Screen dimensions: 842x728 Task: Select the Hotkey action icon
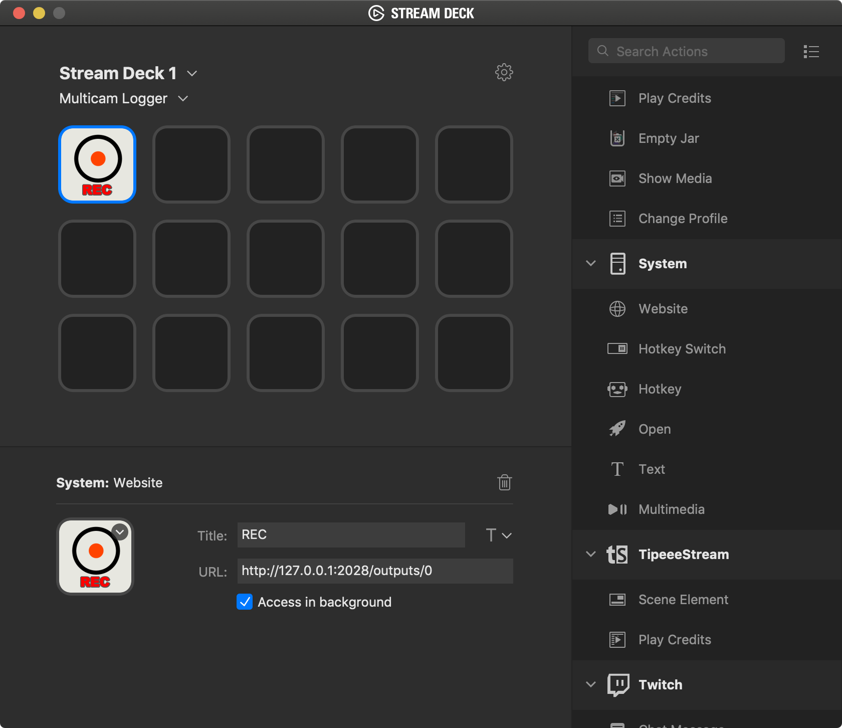click(x=617, y=389)
